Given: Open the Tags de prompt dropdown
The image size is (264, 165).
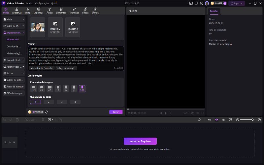Looking at the screenshot, I should tap(66, 68).
